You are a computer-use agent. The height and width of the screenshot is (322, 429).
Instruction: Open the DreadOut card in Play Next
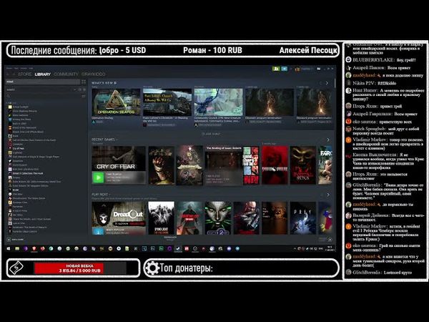pyautogui.click(x=119, y=218)
